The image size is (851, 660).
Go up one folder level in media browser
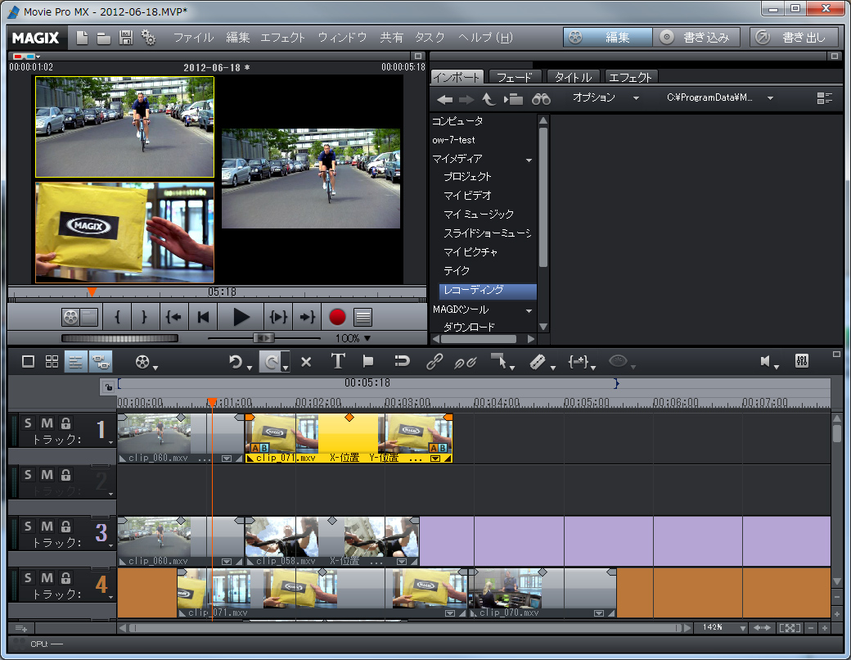point(489,99)
